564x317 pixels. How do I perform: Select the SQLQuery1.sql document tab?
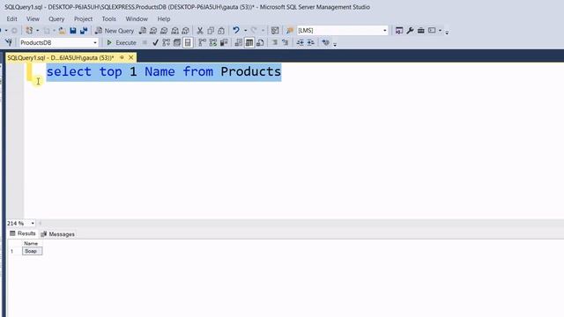[x=61, y=57]
